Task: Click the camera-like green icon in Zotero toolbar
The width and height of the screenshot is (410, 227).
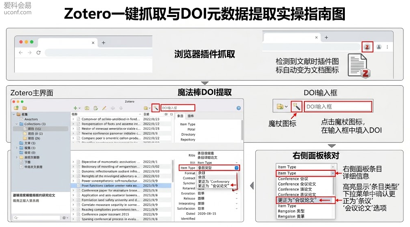Action: (87, 108)
